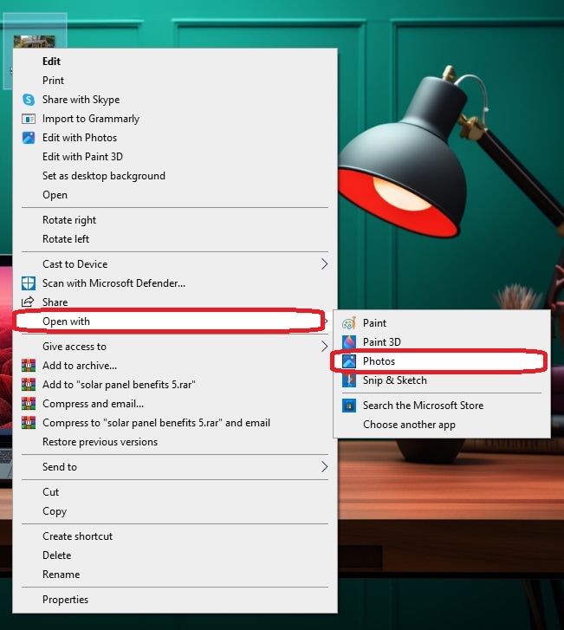Click the Photos app icon in submenu

349,361
